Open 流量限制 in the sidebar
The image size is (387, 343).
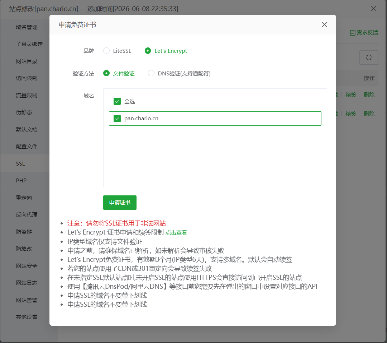pyautogui.click(x=27, y=95)
